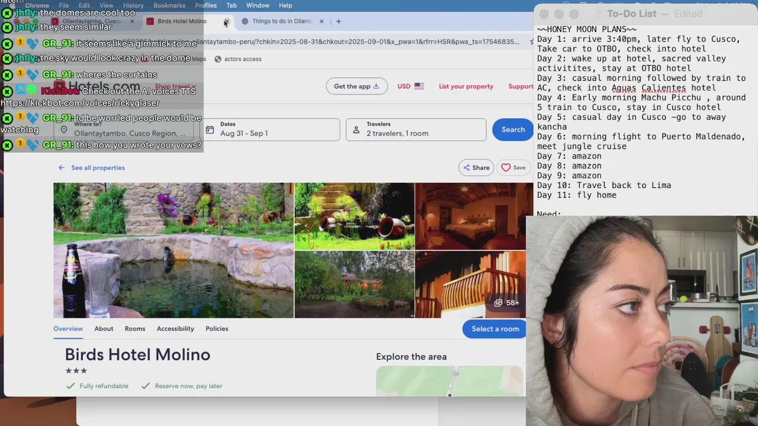Click the Birds Hotel Molino tab favicon
Viewport: 758px width, 426px height.
click(150, 21)
